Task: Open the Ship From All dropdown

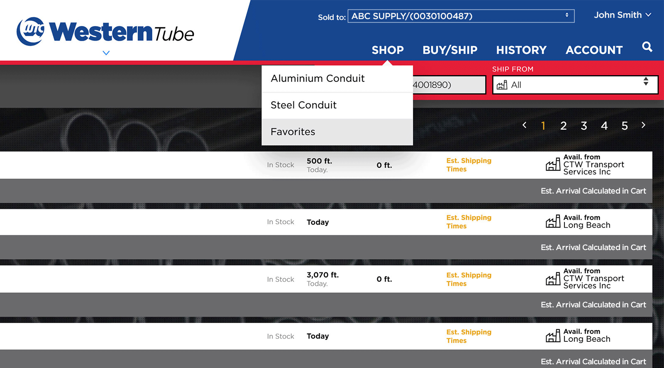Action: click(575, 85)
